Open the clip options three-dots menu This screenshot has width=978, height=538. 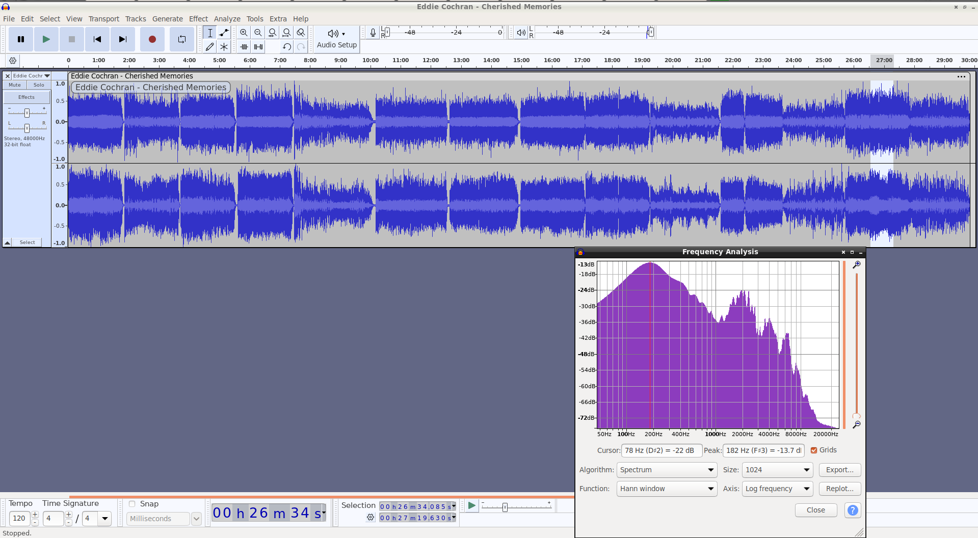961,76
